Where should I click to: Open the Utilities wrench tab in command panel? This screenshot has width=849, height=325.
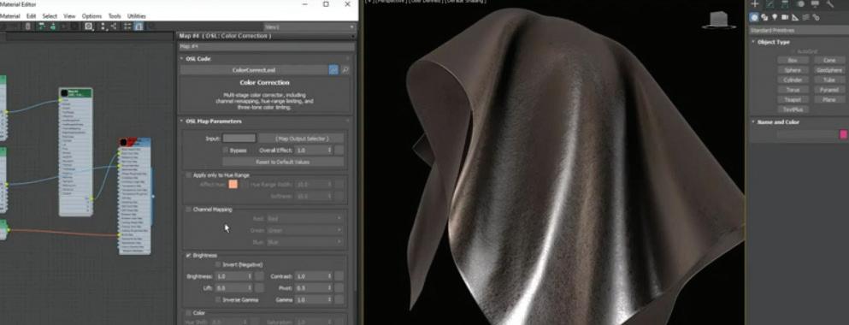(x=830, y=3)
